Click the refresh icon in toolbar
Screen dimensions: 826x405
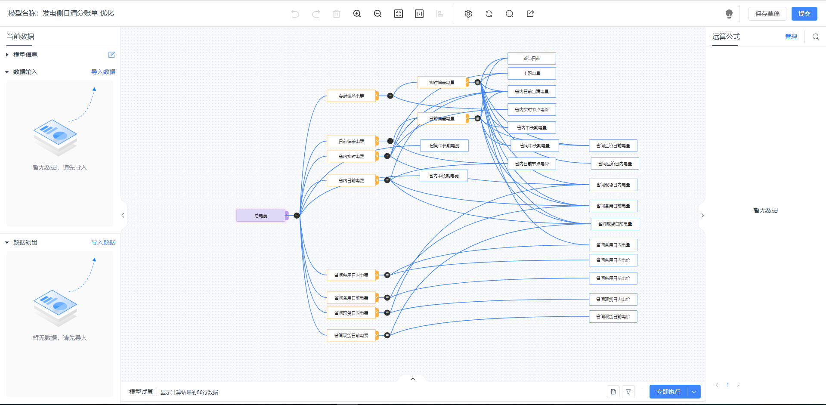click(489, 14)
